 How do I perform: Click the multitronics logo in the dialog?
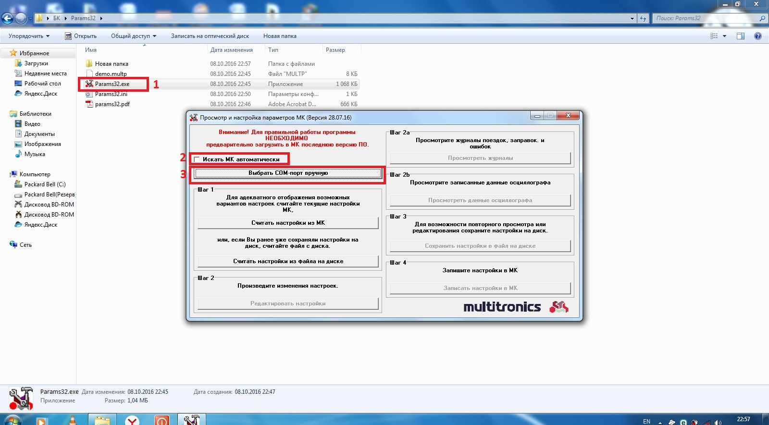pos(516,307)
